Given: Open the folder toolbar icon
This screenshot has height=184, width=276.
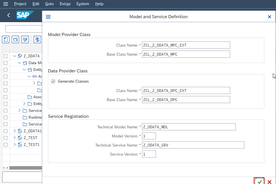Looking at the screenshot, I should click(15, 39).
